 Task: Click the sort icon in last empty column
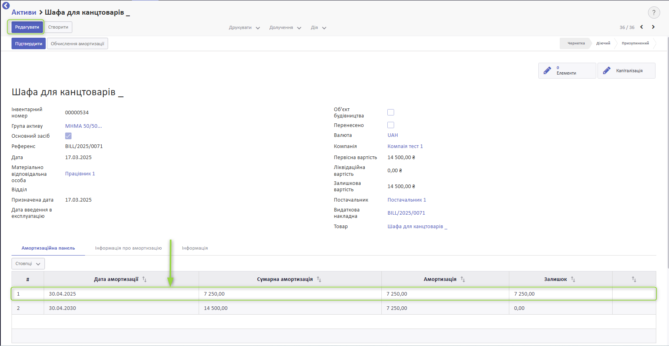(x=634, y=279)
